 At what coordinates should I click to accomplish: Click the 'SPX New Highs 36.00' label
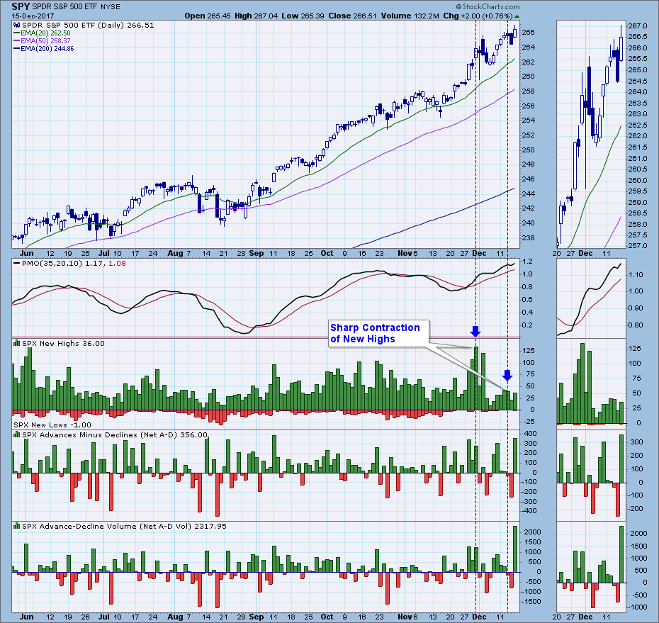[x=63, y=344]
